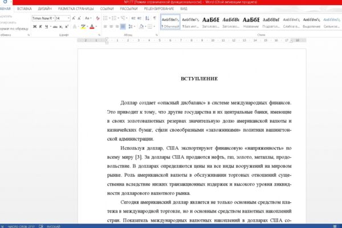Increase font size with the grow font icon
The image size is (342, 228).
coord(74,18)
